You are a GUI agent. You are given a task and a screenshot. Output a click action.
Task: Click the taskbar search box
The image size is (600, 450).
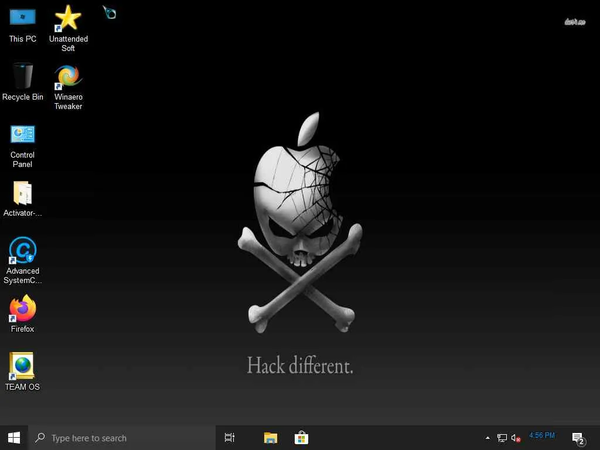pyautogui.click(x=122, y=438)
